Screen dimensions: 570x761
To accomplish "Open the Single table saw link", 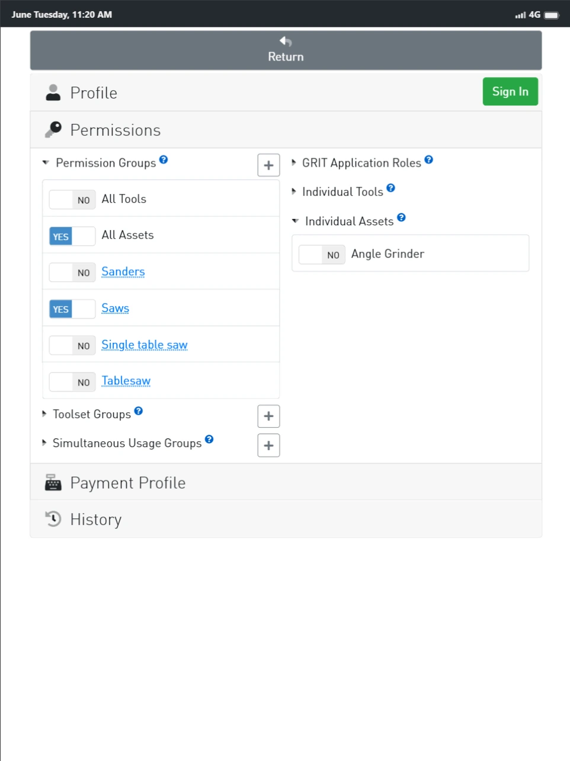I will pos(144,345).
